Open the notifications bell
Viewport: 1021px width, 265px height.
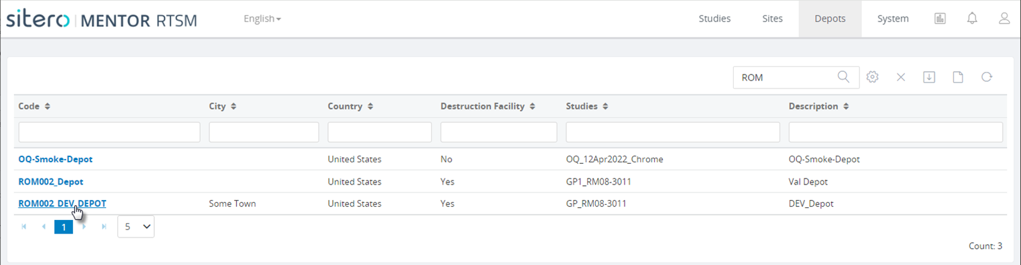coord(972,19)
